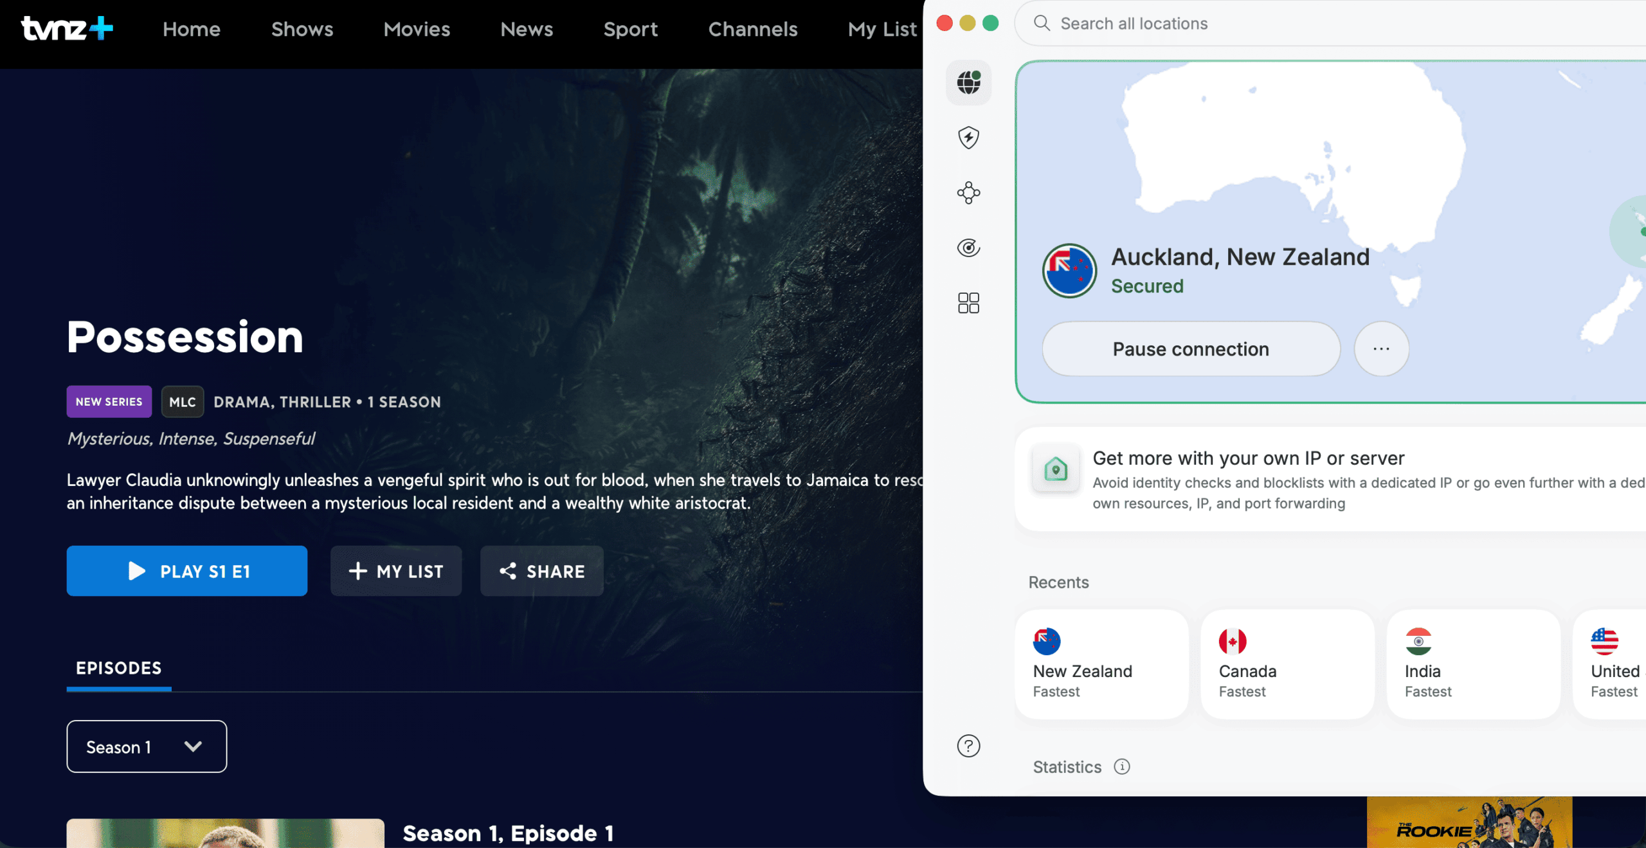Add Possession to My List
This screenshot has height=848, width=1646.
point(396,571)
